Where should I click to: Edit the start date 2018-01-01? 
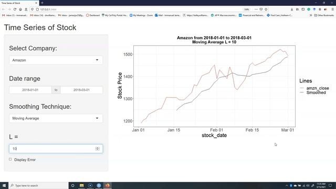pyautogui.click(x=30, y=90)
